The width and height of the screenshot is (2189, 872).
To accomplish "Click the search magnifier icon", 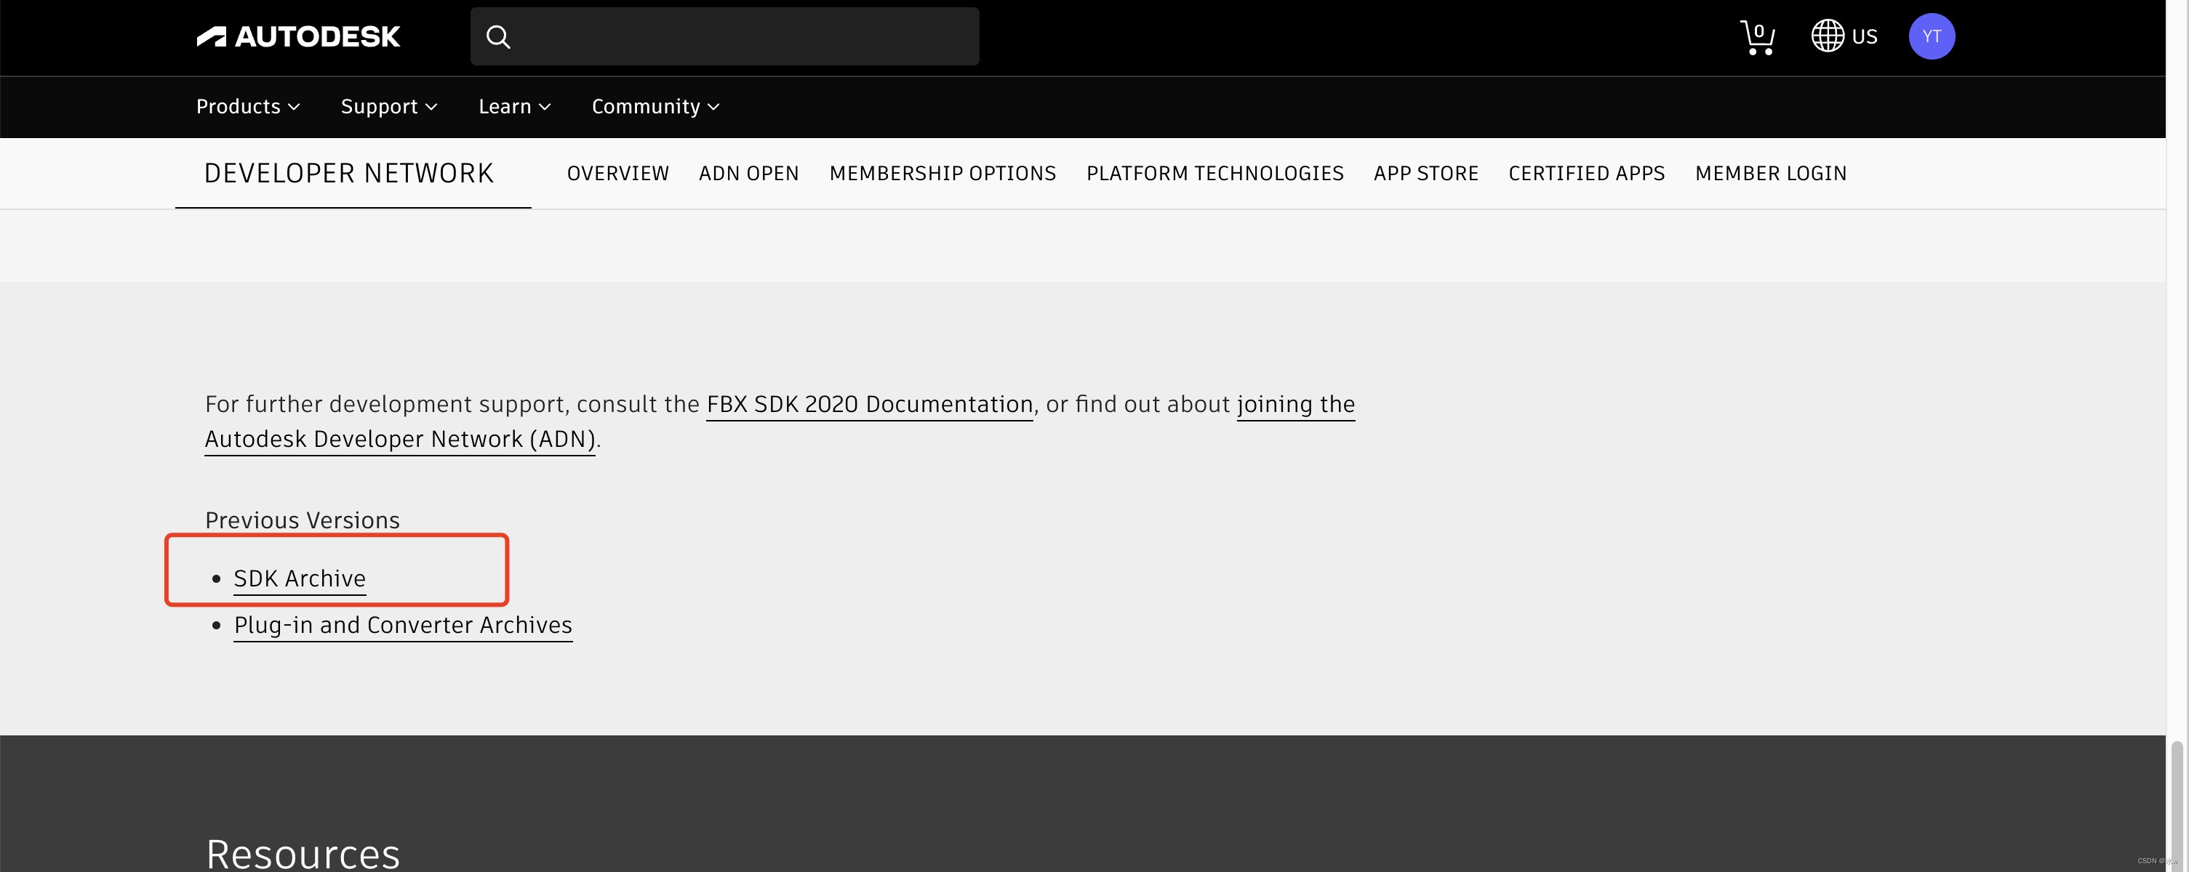I will 498,36.
